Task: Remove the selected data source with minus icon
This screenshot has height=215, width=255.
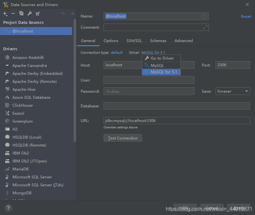Action: pos(13,13)
